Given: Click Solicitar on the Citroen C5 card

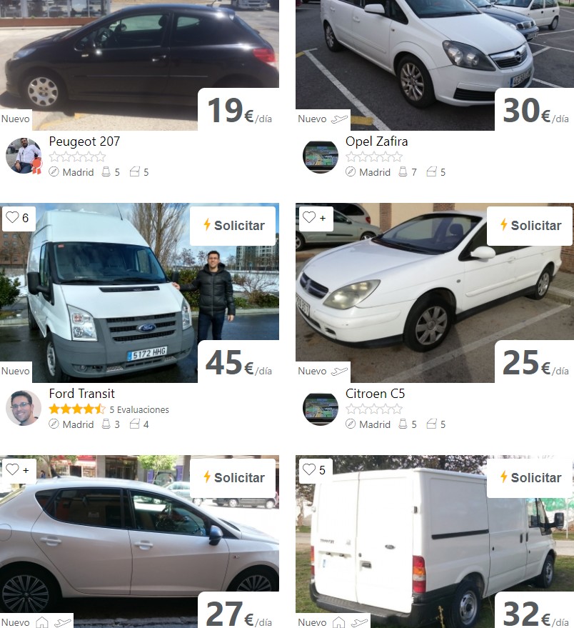Looking at the screenshot, I should coord(530,226).
